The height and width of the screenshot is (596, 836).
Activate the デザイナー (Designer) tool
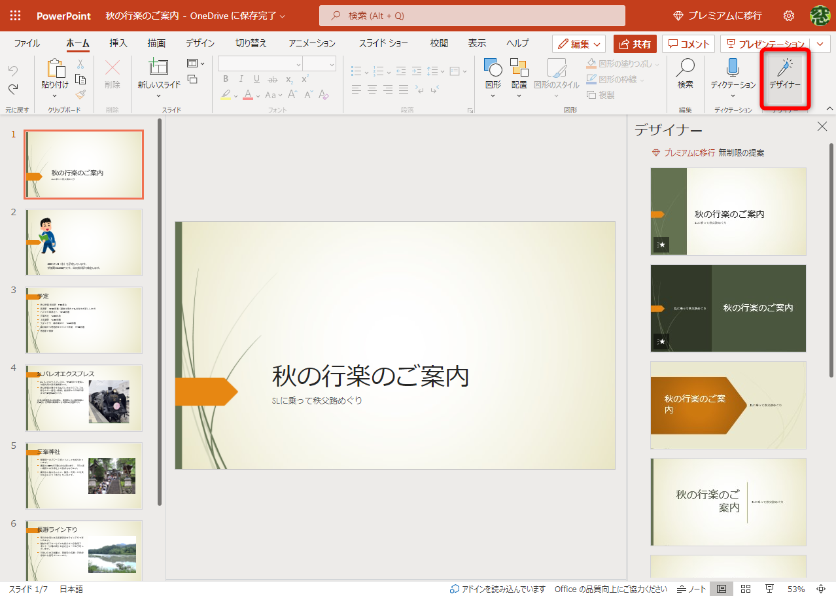(784, 78)
